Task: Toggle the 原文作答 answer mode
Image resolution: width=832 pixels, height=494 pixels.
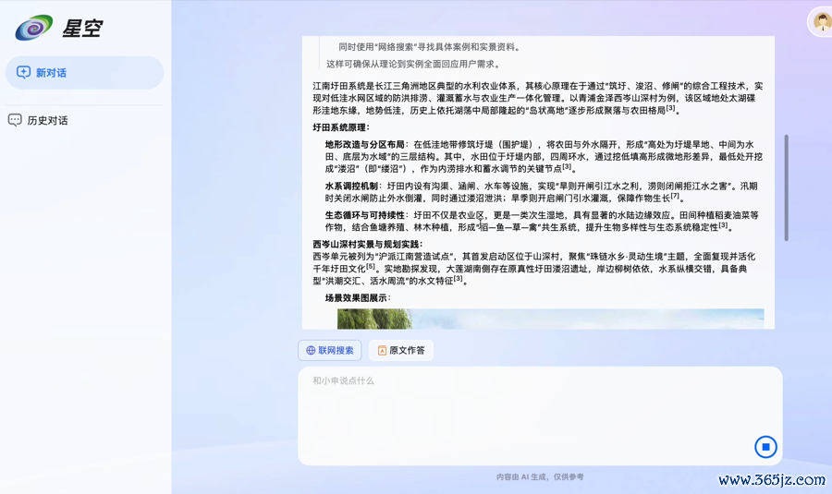Action: (401, 351)
